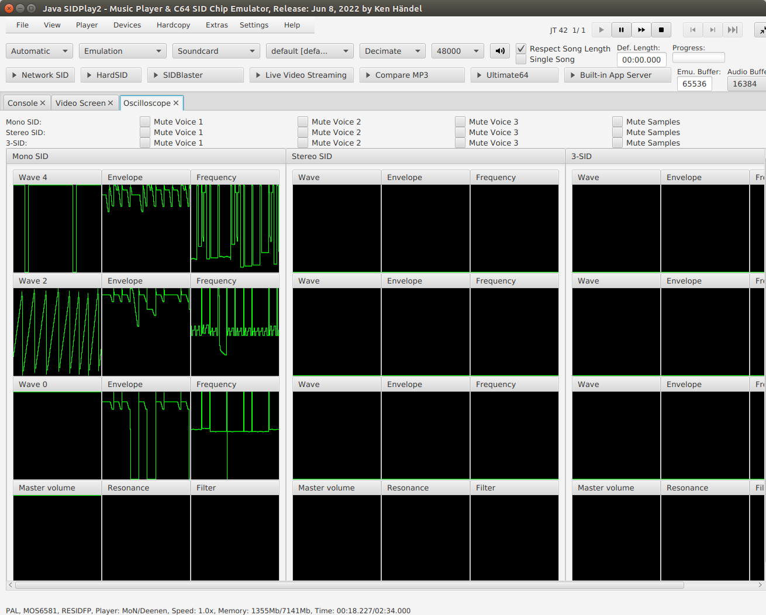766x615 pixels.
Task: Click the speaker volume icon button
Action: (x=500, y=51)
